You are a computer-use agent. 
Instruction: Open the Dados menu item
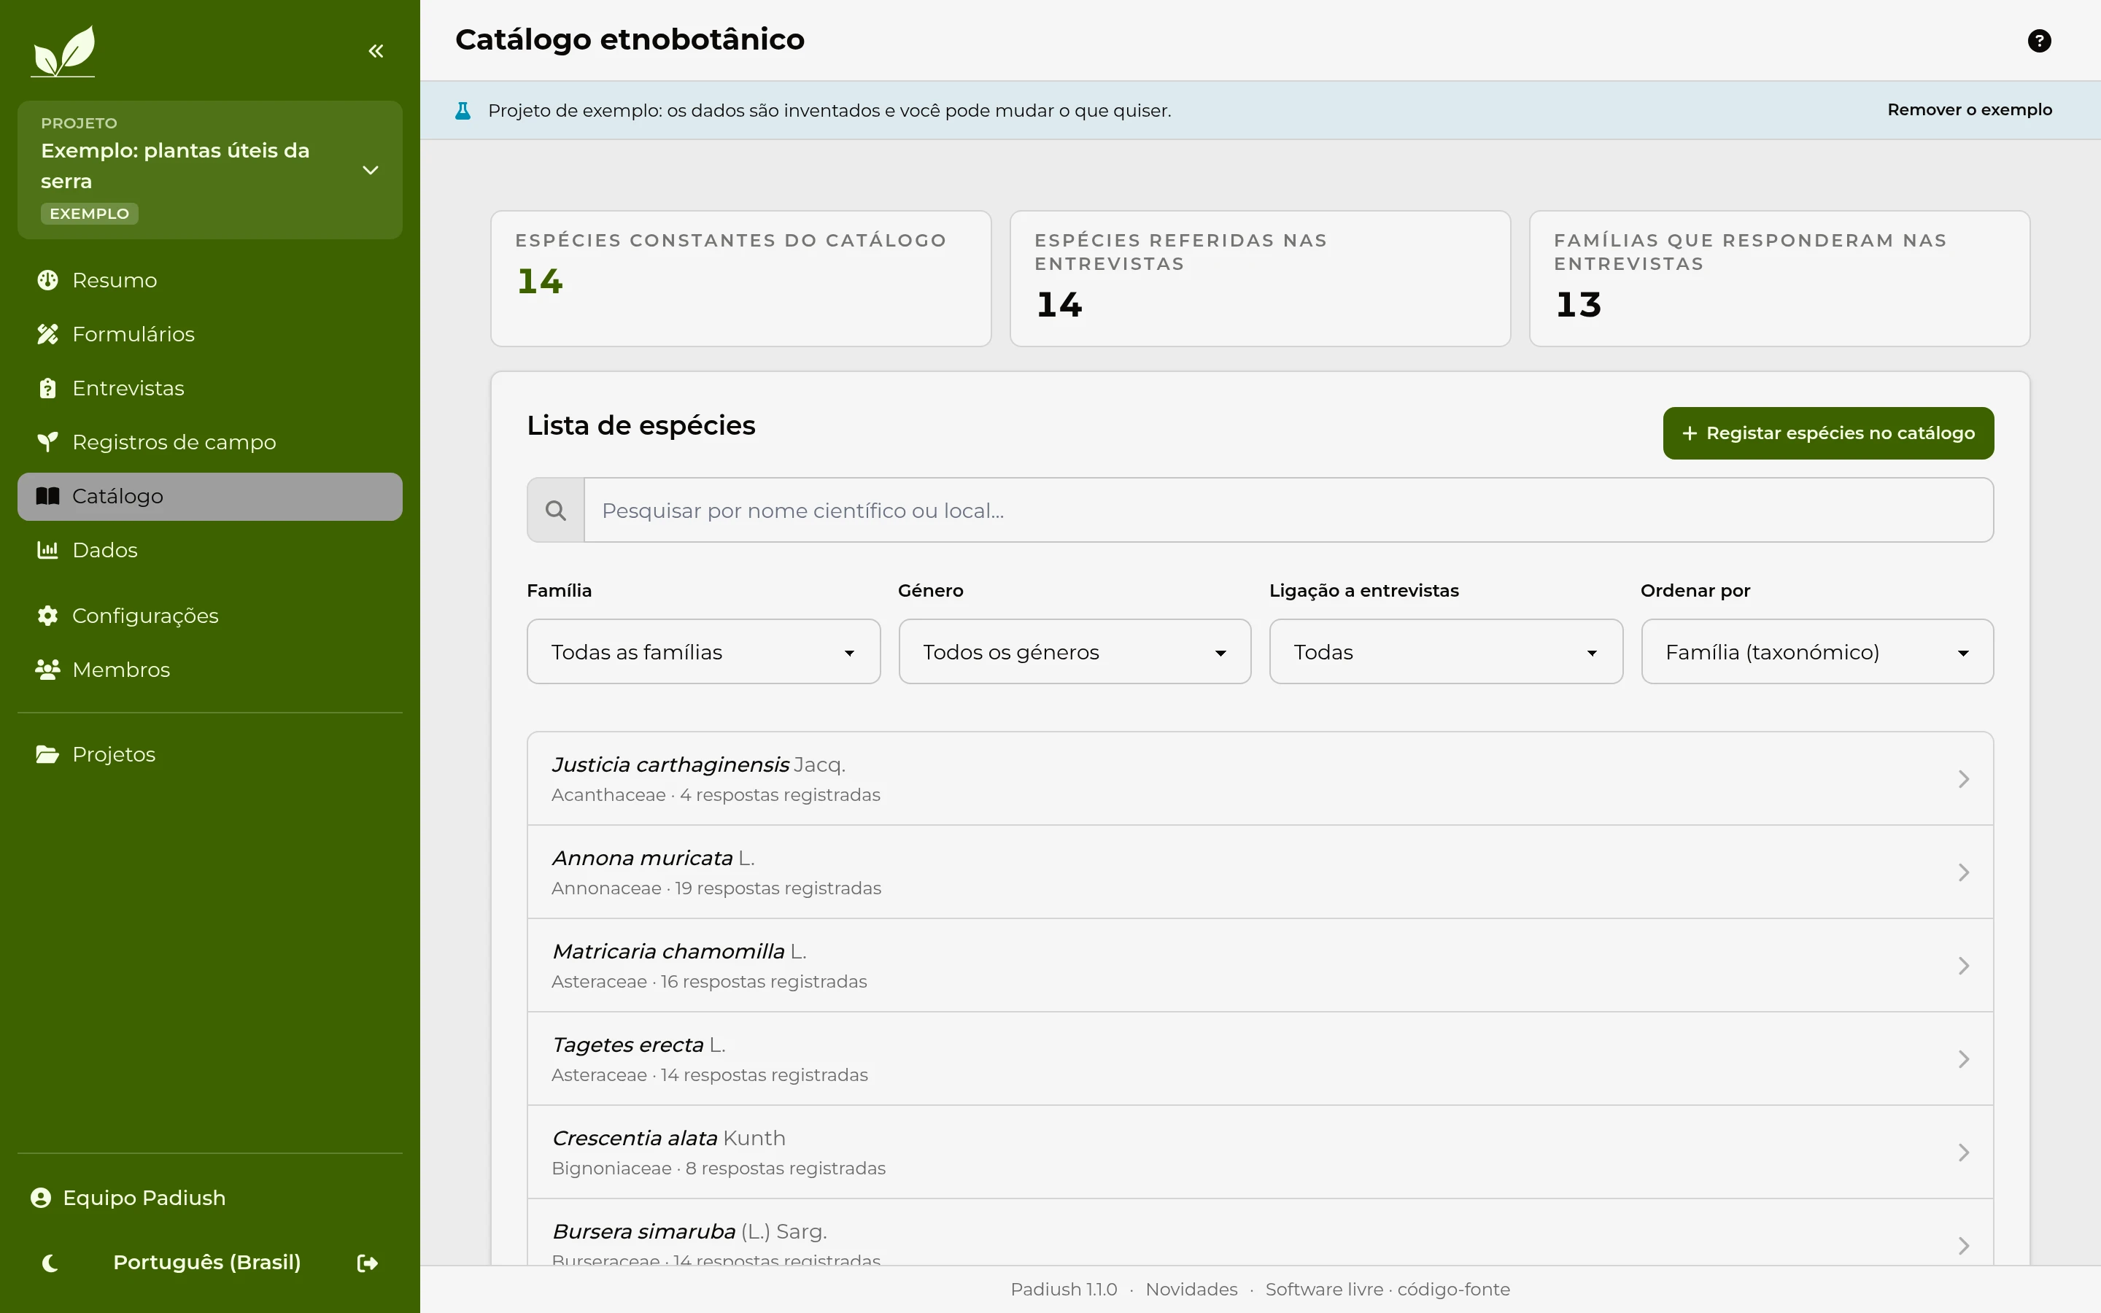(x=210, y=550)
